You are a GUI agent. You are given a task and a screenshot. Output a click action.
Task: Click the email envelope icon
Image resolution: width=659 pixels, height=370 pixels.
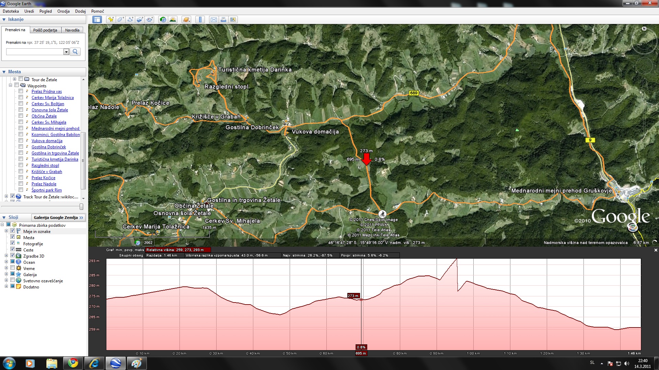(x=213, y=20)
